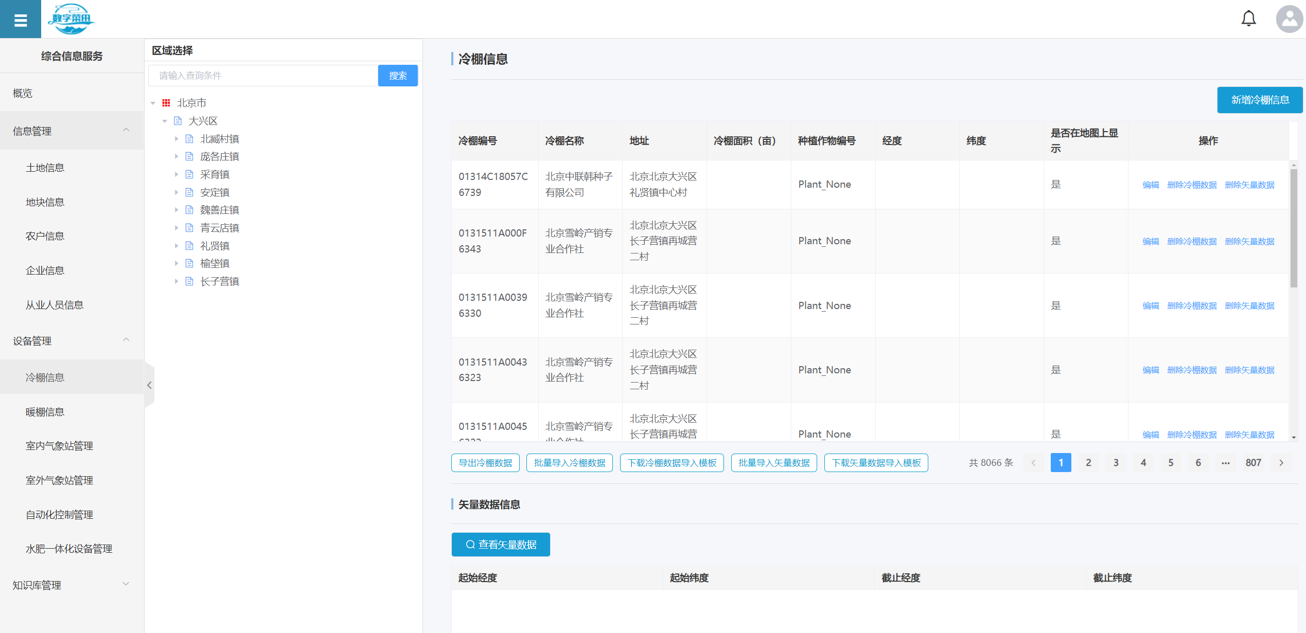This screenshot has height=633, width=1306.
Task: Select the 大兴区 tree item
Action: click(203, 121)
